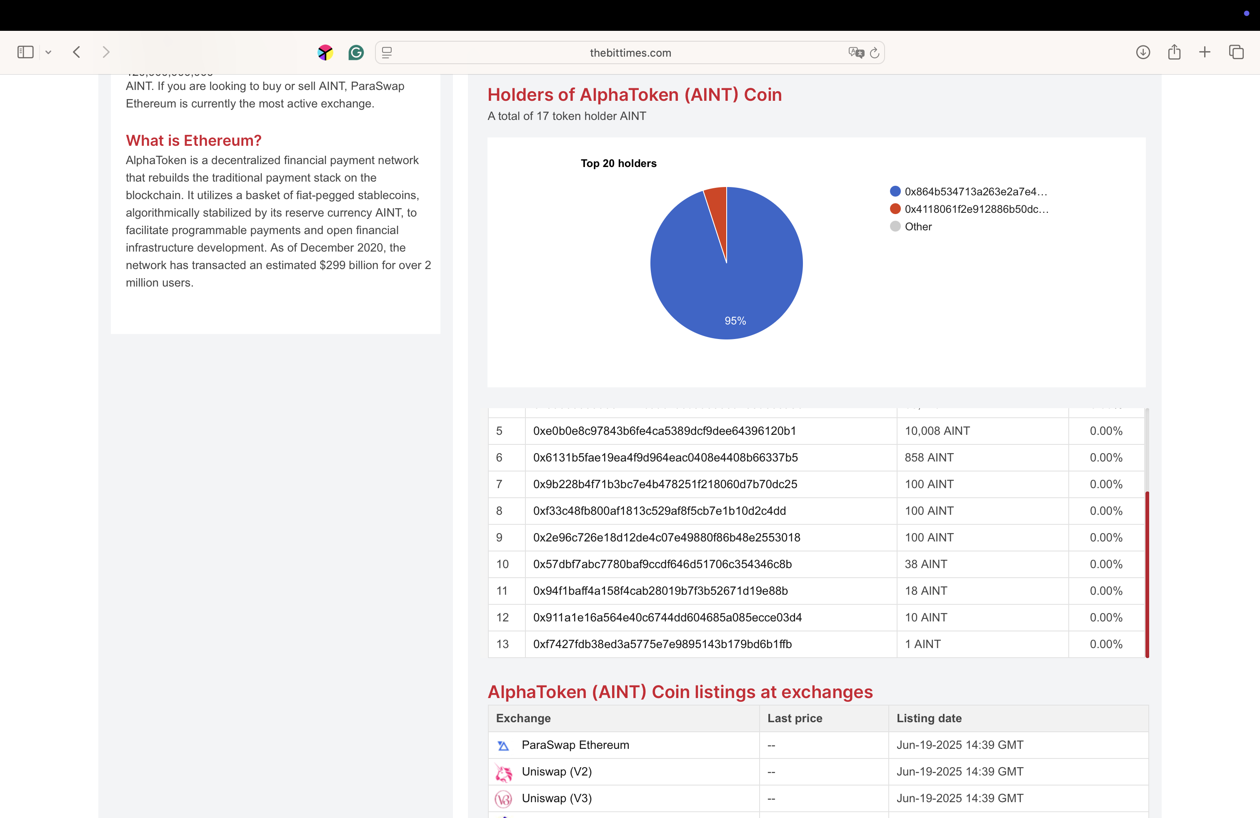Open a new tab with plus icon
This screenshot has width=1260, height=818.
pyautogui.click(x=1205, y=52)
